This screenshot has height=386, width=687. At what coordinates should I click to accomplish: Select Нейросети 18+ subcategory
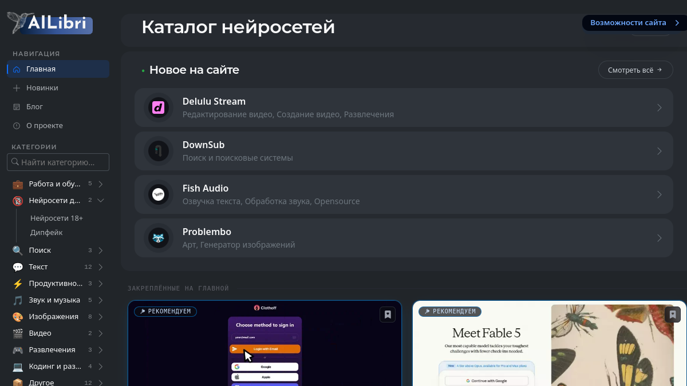click(x=57, y=218)
